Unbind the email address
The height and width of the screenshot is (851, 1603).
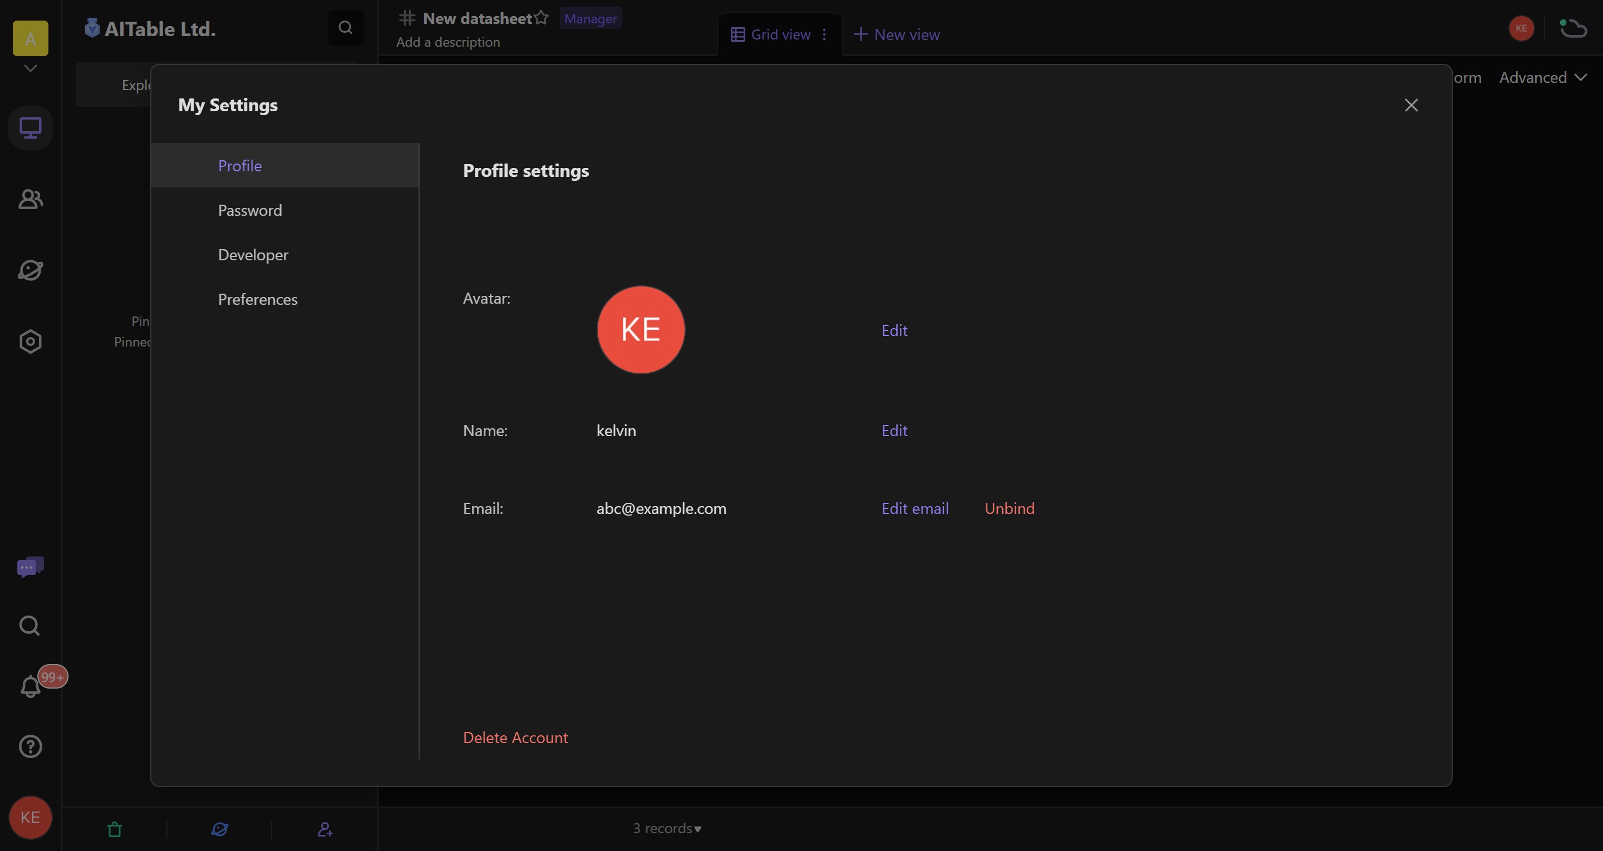[1009, 508]
